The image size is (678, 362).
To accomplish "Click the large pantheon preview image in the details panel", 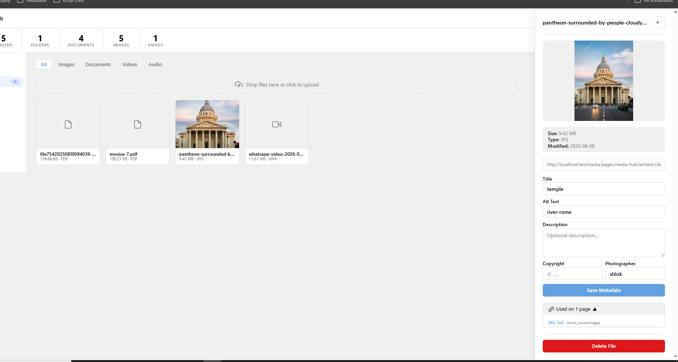I will click(604, 81).
